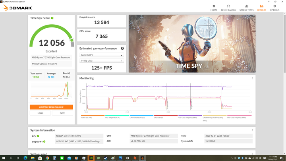The width and height of the screenshot is (286, 161).
Task: Open the System information three-dot menu
Action: (x=253, y=130)
